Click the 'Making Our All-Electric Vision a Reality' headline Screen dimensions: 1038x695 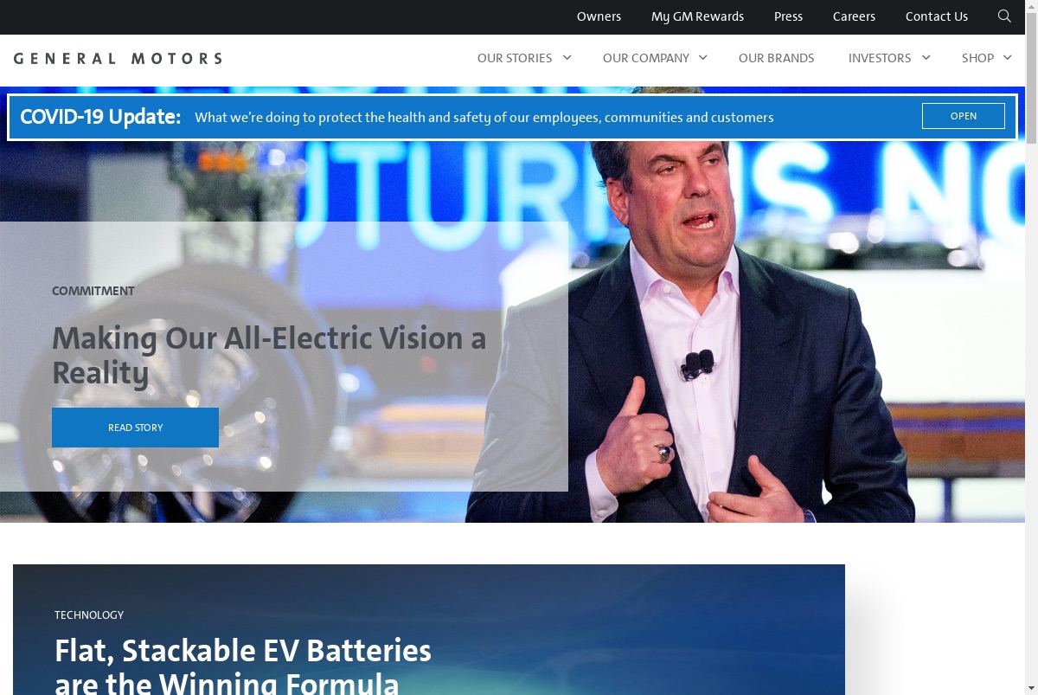(x=269, y=355)
